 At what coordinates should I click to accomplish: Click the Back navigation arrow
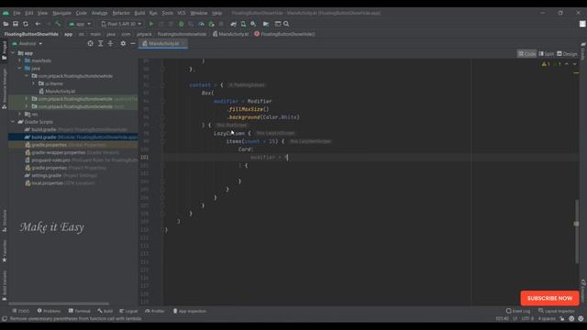[x=38, y=24]
